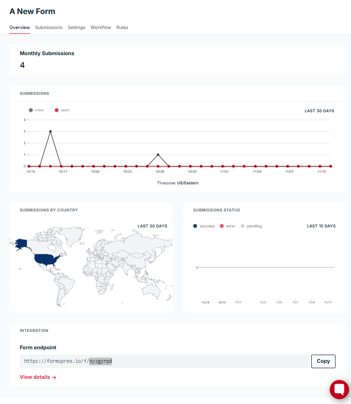351x404 pixels.
Task: Go to the Settings tab
Action: click(x=76, y=28)
